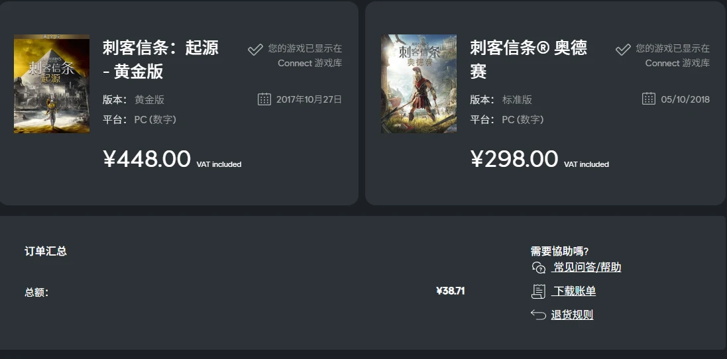Screen dimensions: 727x359
Task: Click the order total ¥38.71
Action: 450,291
